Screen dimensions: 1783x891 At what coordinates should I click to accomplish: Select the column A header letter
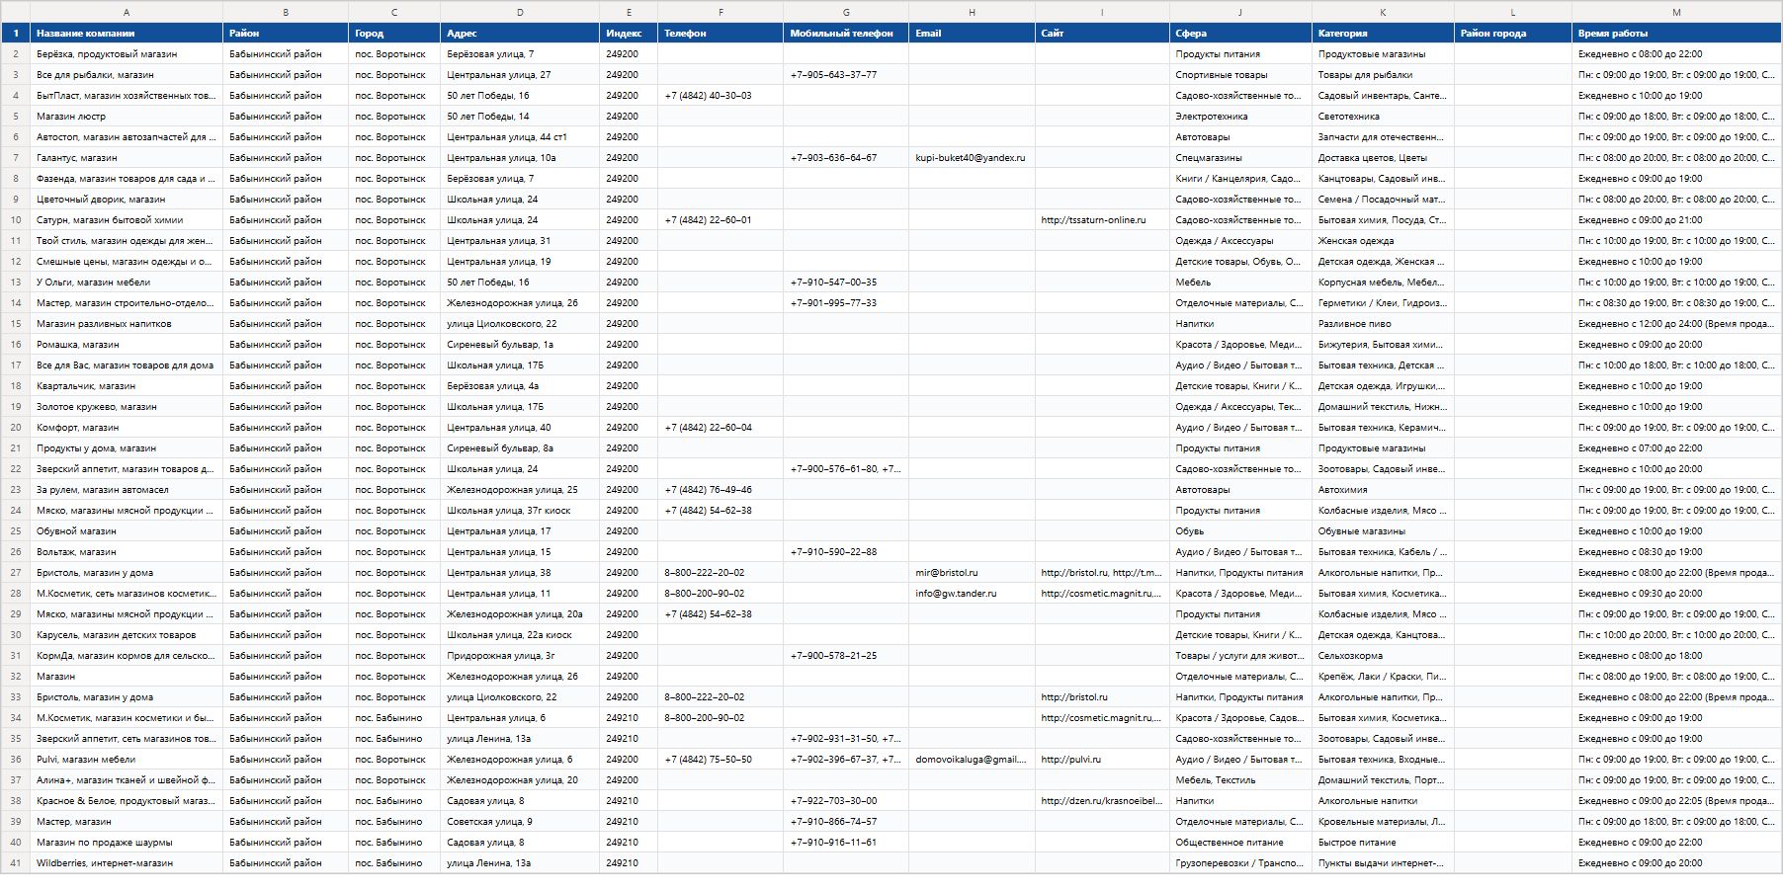point(127,12)
